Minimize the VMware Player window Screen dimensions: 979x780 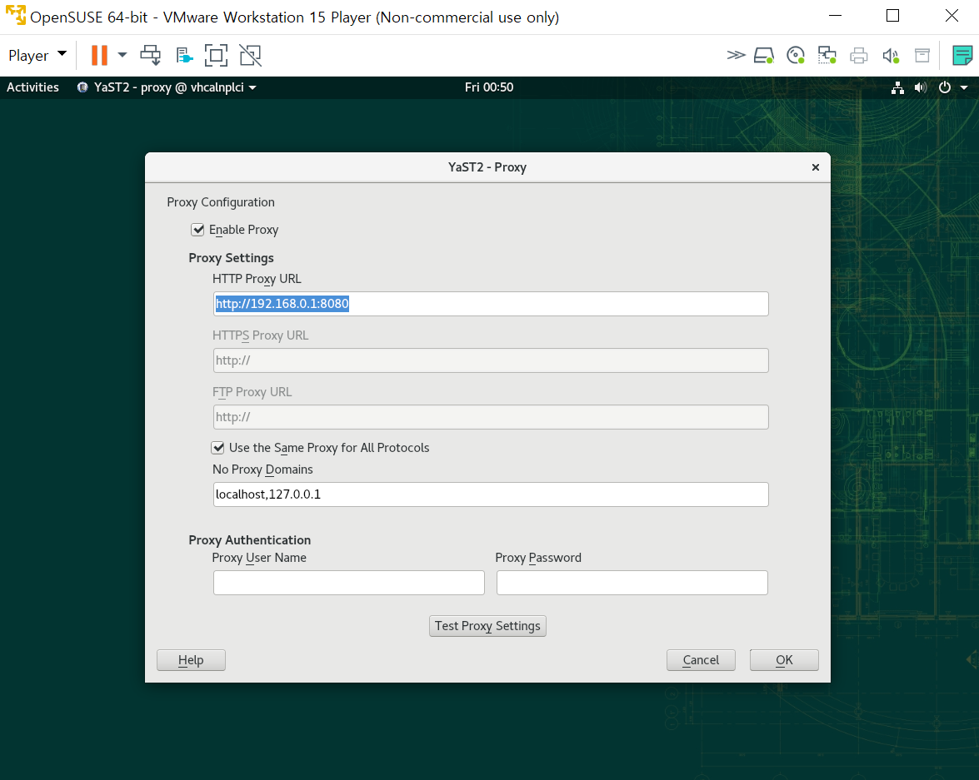point(836,16)
